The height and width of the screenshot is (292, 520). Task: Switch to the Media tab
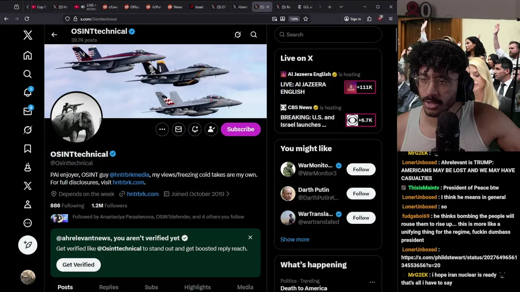245,287
